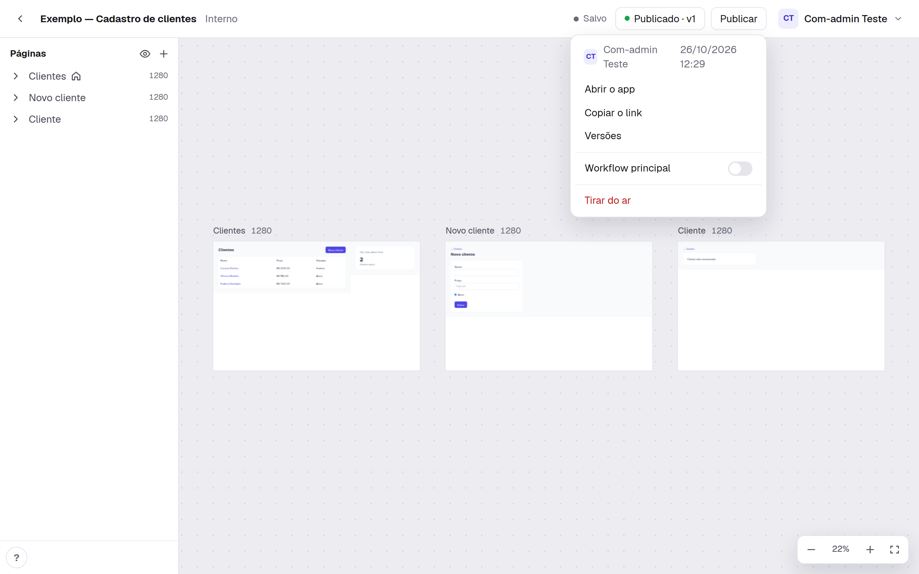The width and height of the screenshot is (919, 574).
Task: Click the CT avatar in the header
Action: coord(788,19)
